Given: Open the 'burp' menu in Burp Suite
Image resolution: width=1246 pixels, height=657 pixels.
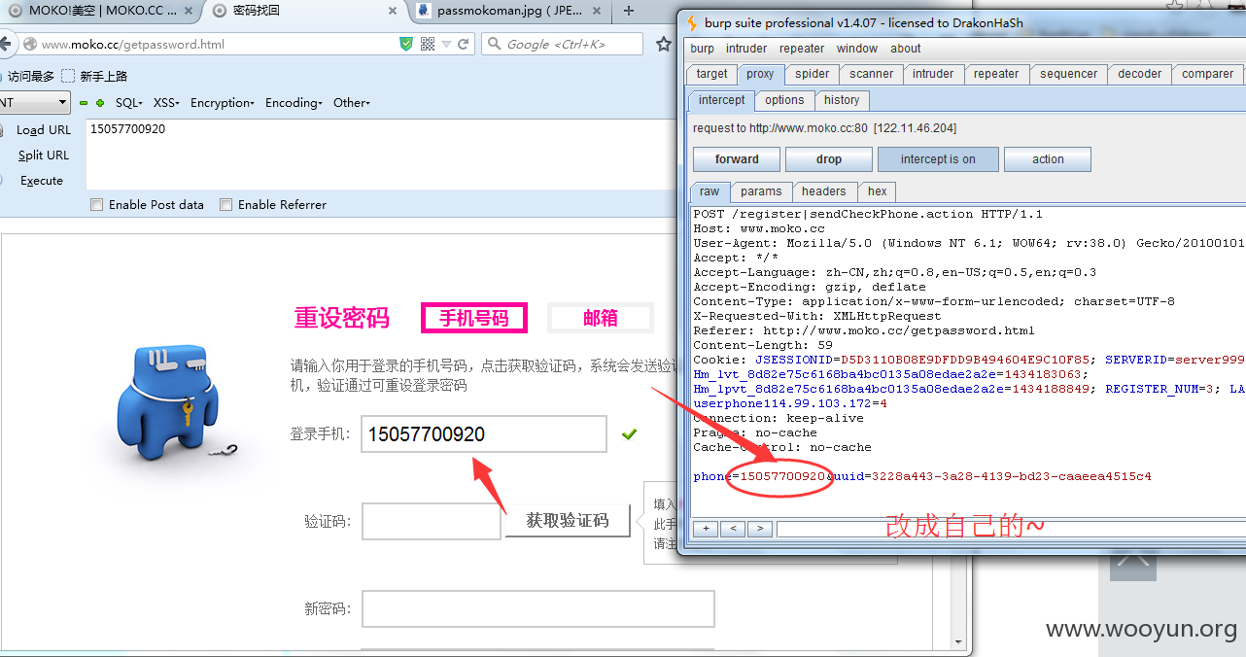Looking at the screenshot, I should 702,49.
